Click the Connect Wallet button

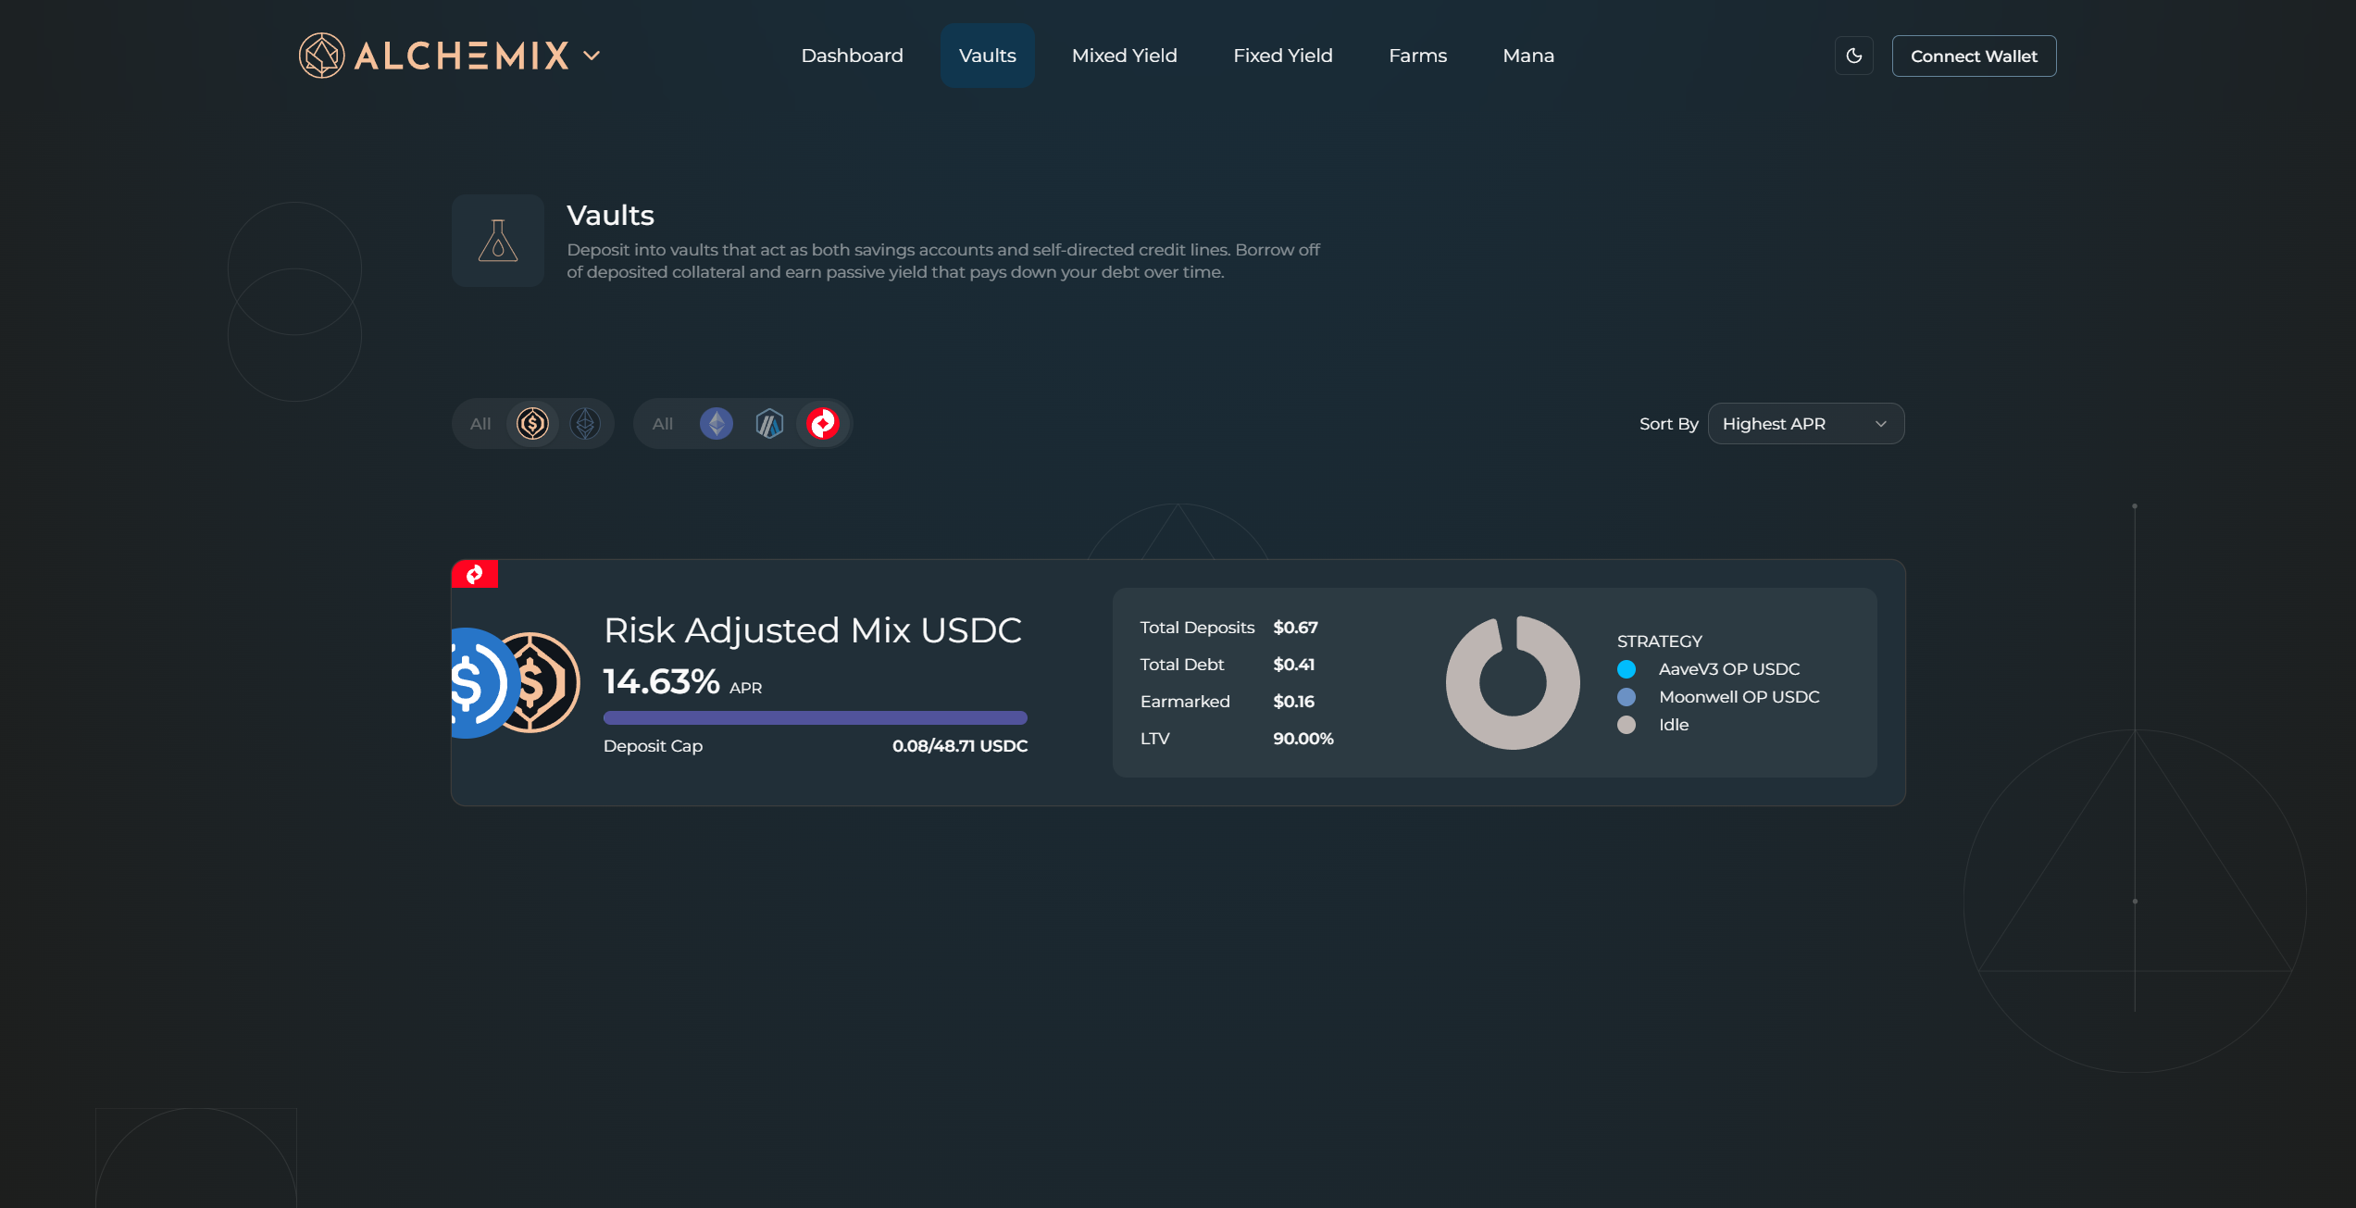[1974, 56]
